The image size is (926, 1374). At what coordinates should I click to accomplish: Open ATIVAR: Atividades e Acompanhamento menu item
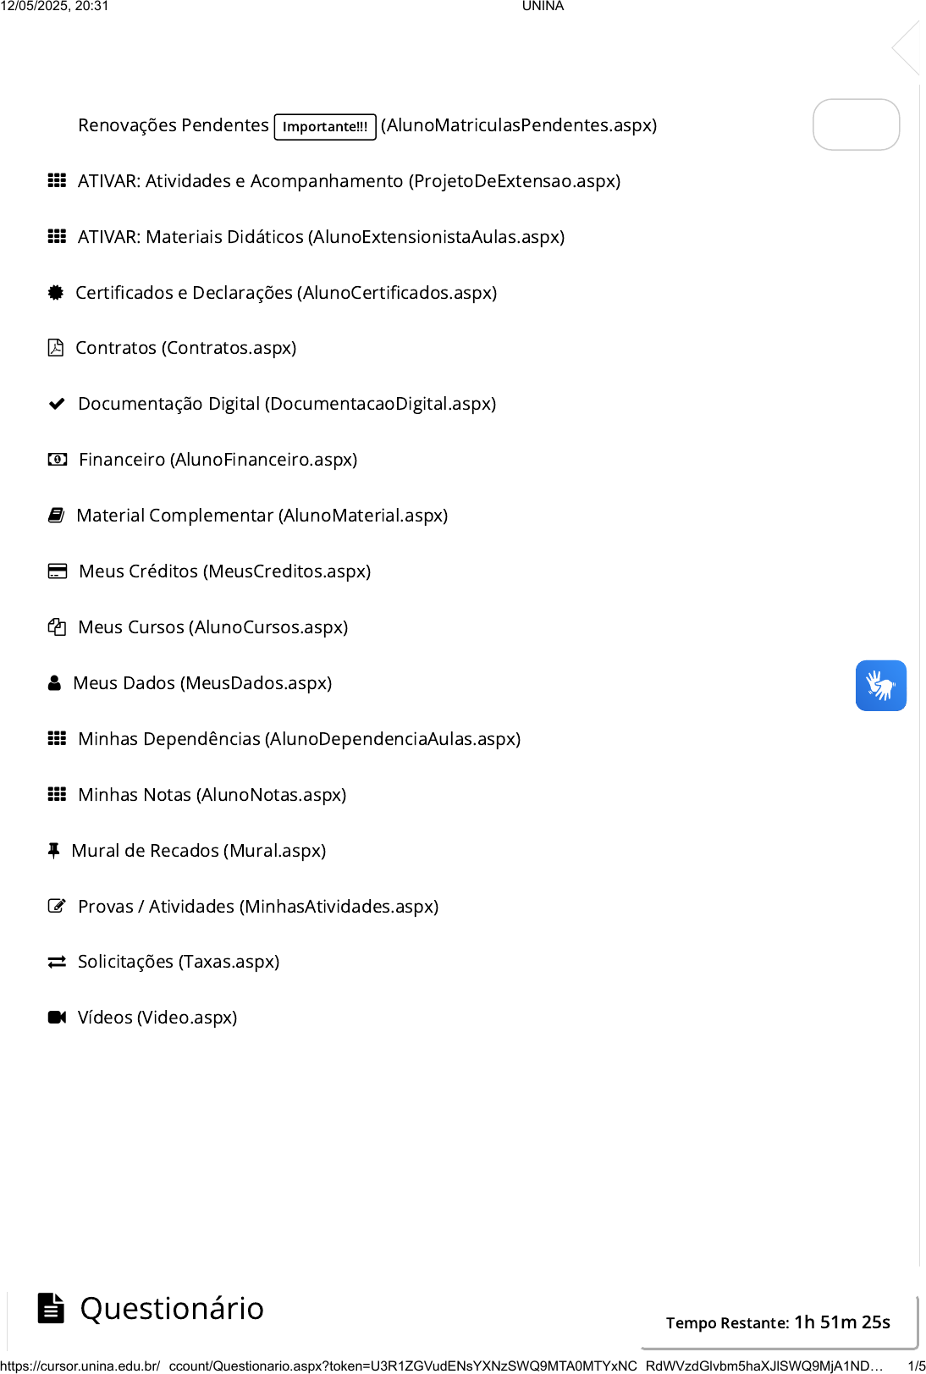(x=348, y=181)
